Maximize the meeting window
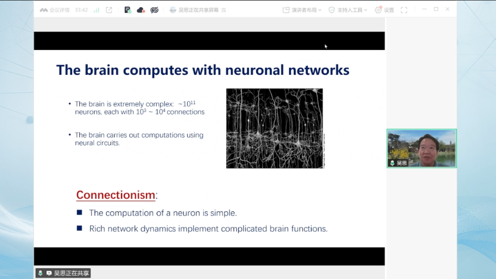This screenshot has height=279, width=496. (436, 10)
